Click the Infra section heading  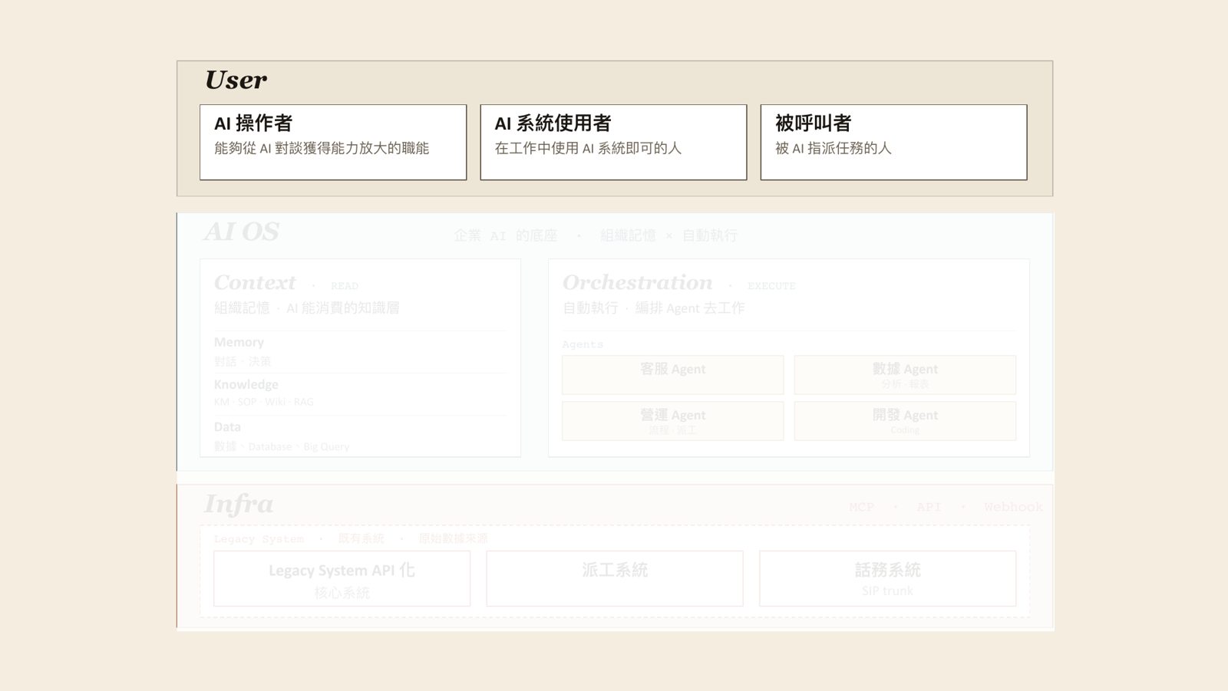(238, 504)
